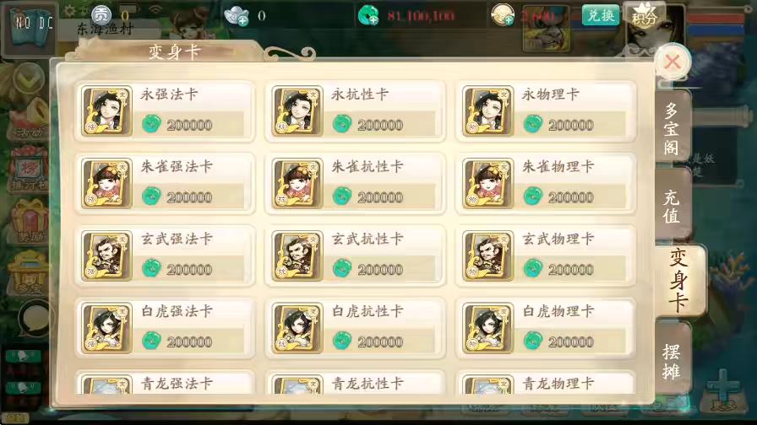757x425 pixels.
Task: Switch to the 多宝阁 tab
Action: click(672, 129)
